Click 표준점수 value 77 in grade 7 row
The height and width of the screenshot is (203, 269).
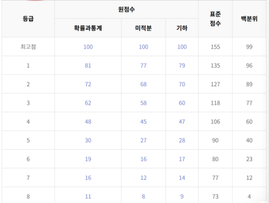[x=215, y=177]
